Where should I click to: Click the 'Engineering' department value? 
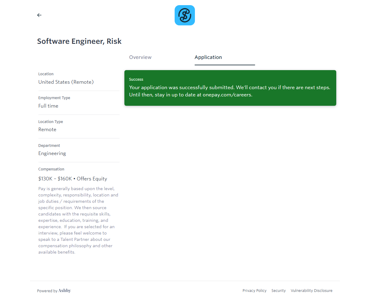[52, 154]
